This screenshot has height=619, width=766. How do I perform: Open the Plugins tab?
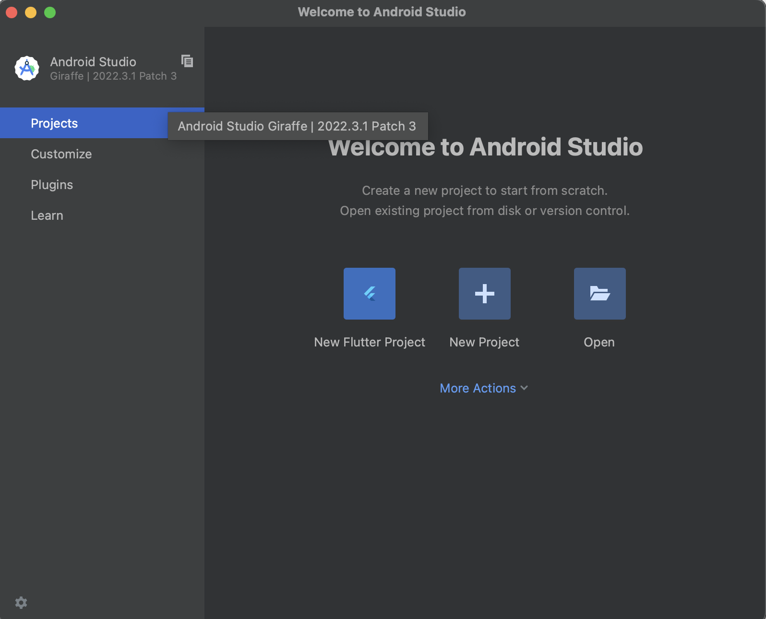click(102, 185)
